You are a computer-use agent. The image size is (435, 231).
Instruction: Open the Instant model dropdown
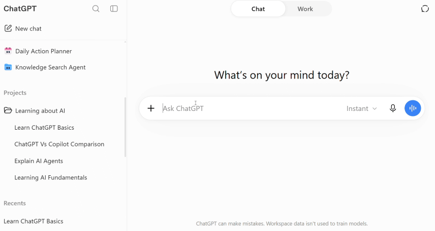pos(361,108)
